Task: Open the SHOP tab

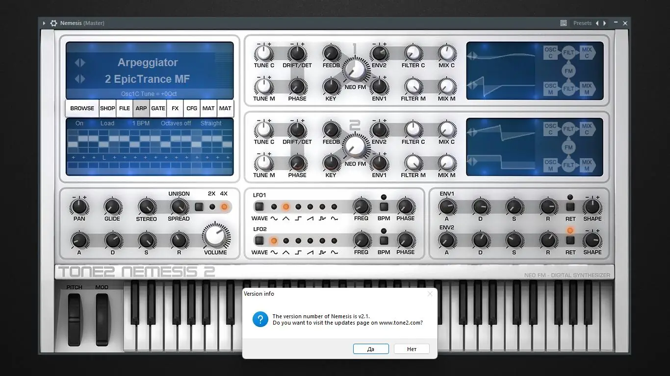Action: pos(107,108)
